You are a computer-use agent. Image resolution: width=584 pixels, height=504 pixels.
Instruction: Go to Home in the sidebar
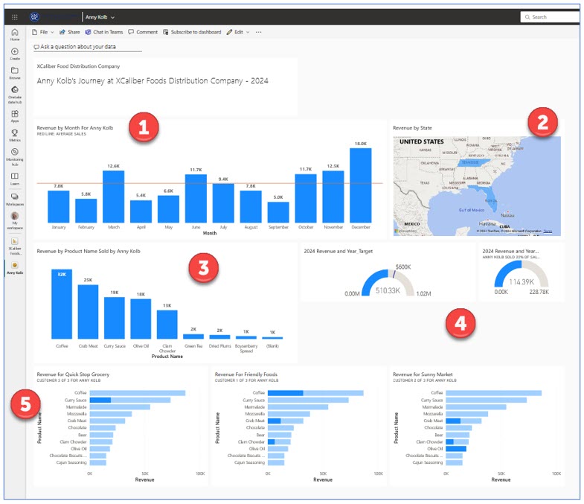click(x=15, y=35)
